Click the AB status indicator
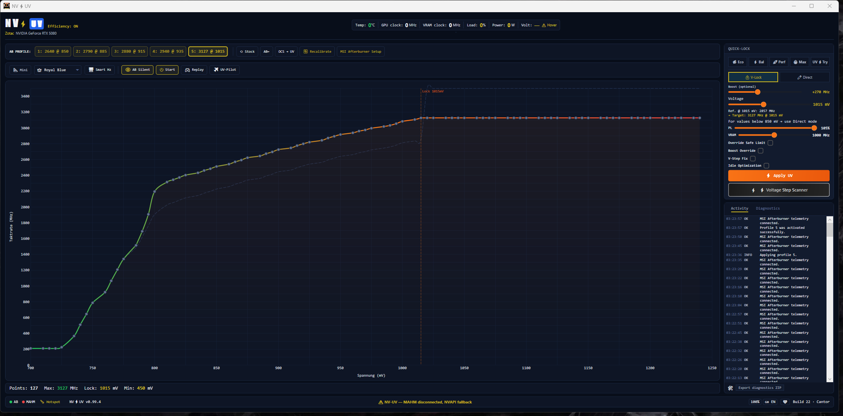Viewport: 843px width, 416px height. 14,402
